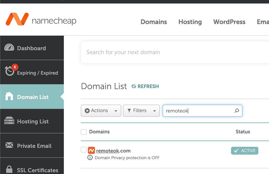Screen dimensions: 269x174
Task: Click the Filters funnel icon
Action: pos(129,110)
